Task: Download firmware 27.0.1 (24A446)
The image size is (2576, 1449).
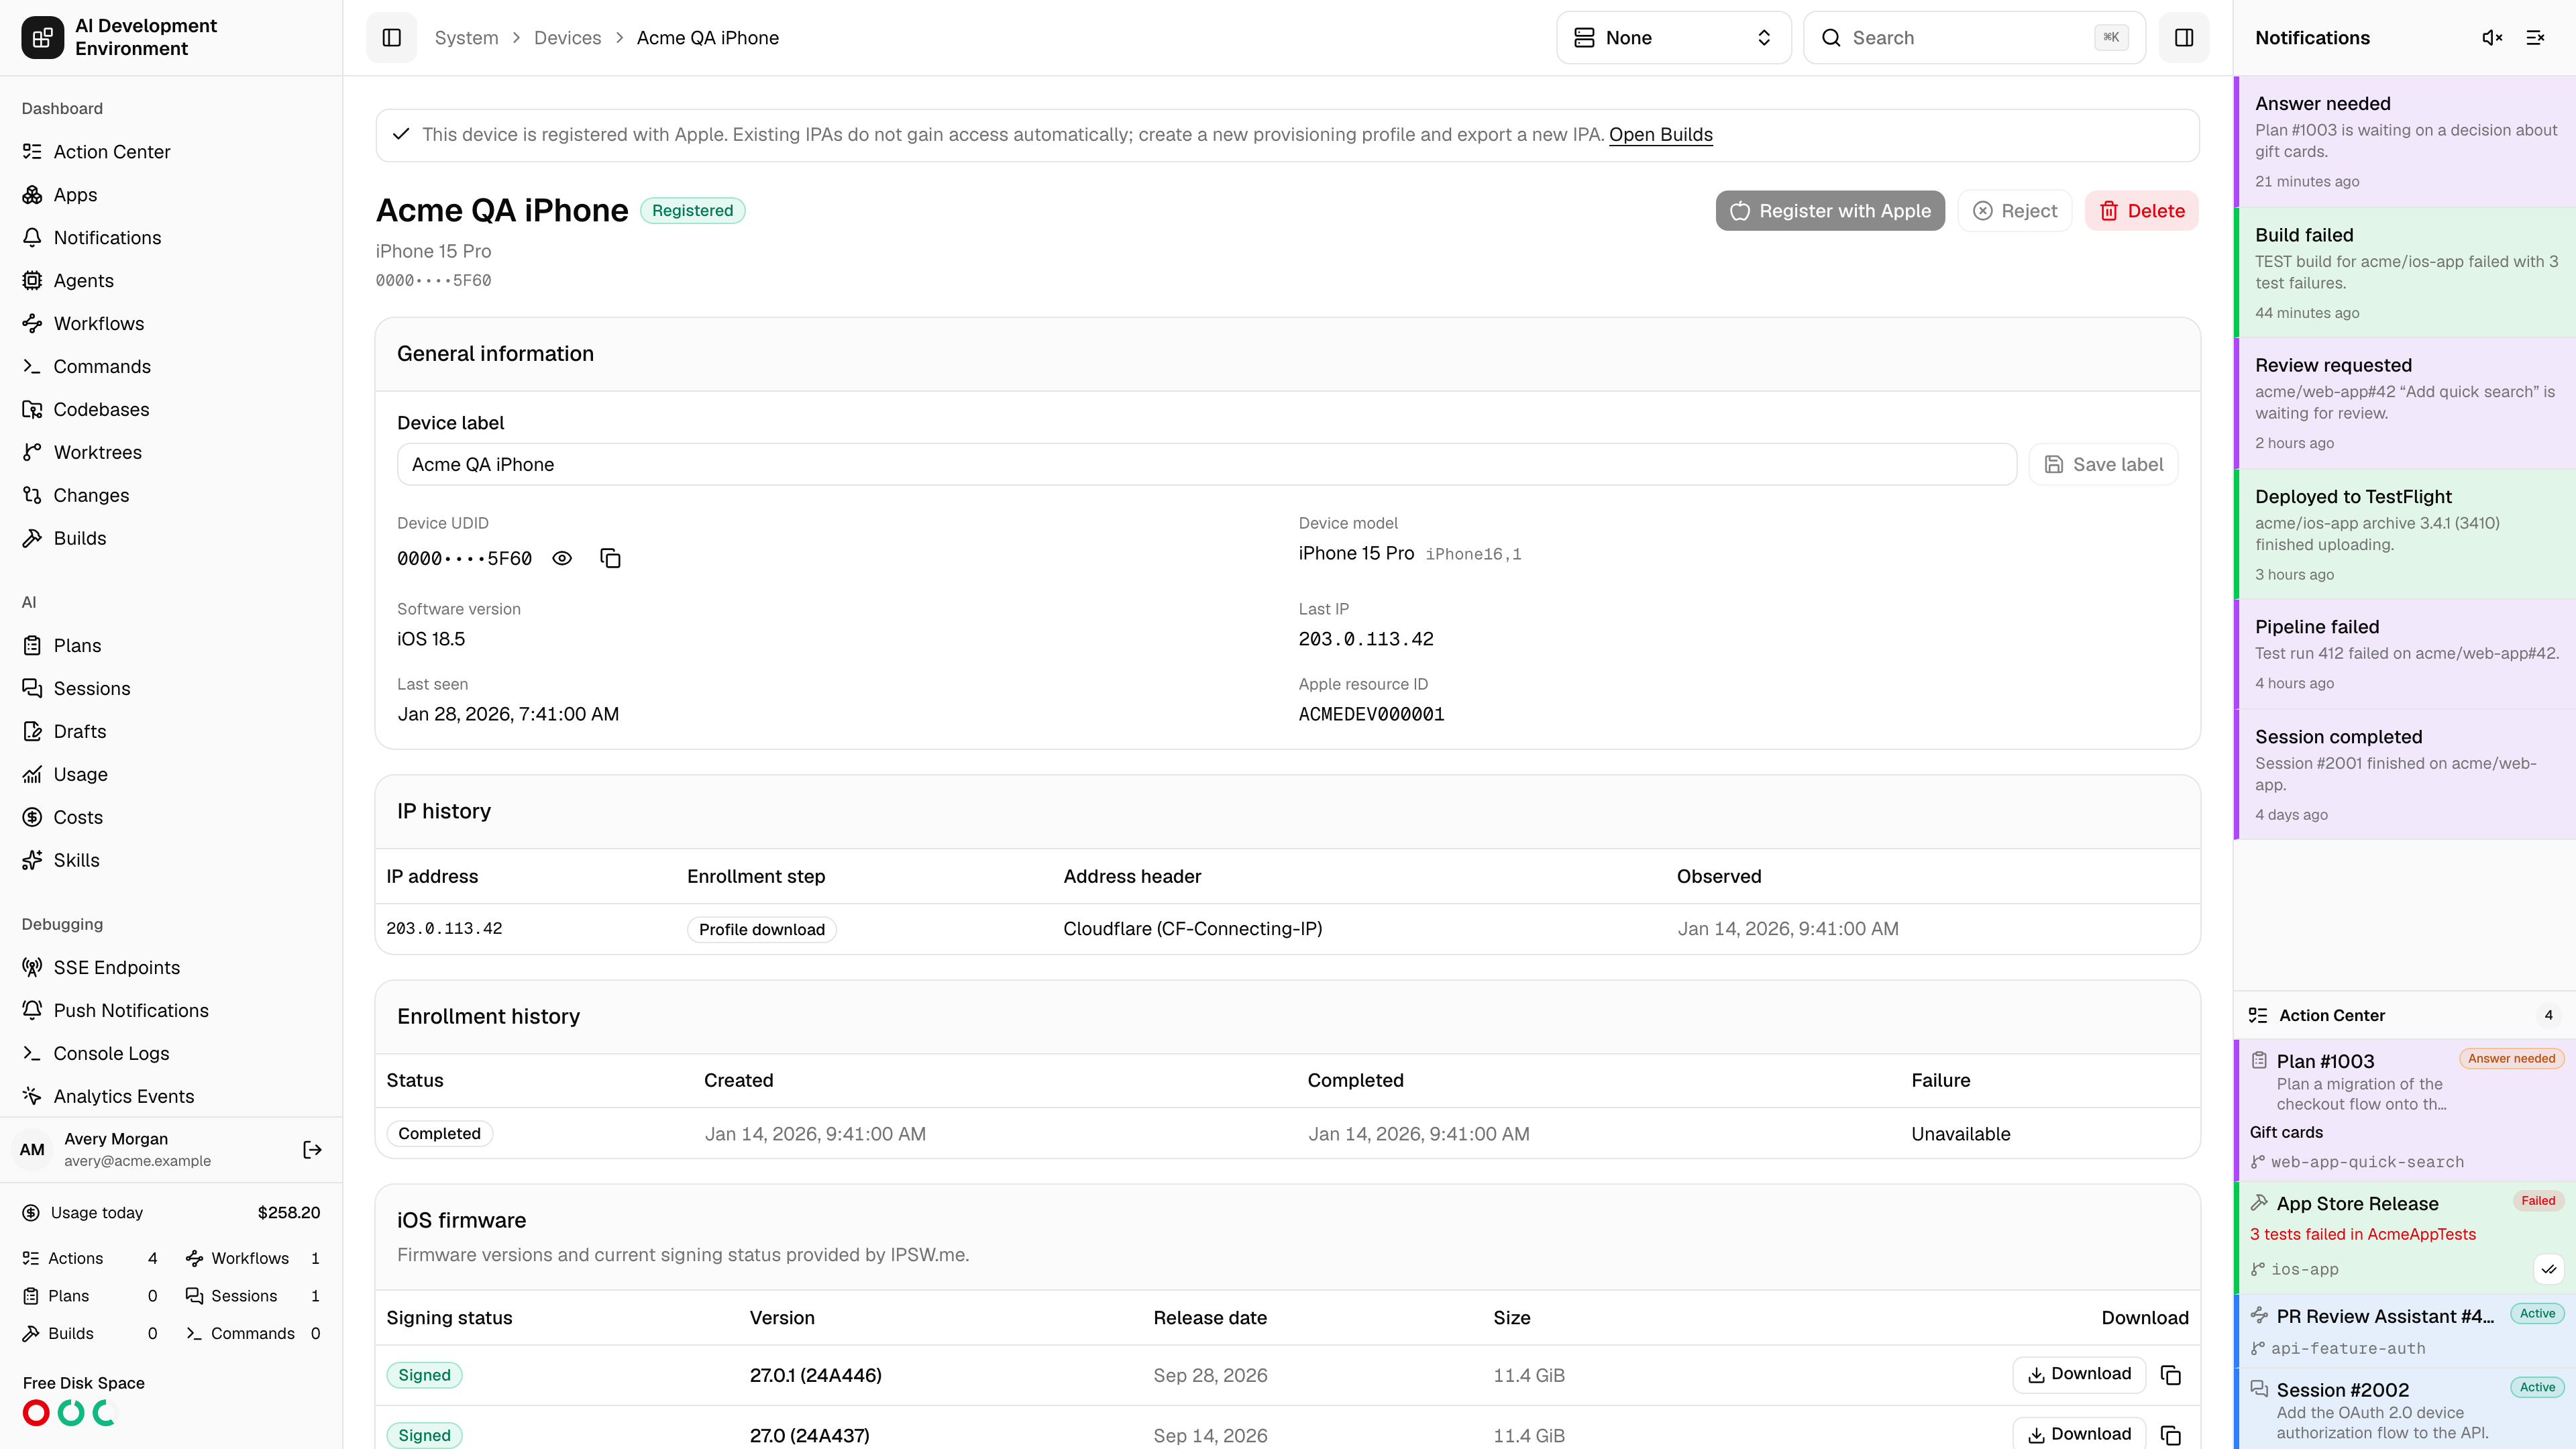Action: click(x=2078, y=1374)
